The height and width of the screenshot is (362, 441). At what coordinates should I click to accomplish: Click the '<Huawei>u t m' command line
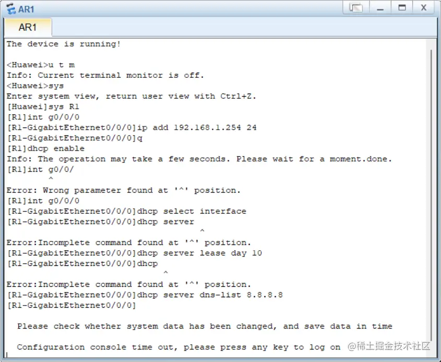41,65
